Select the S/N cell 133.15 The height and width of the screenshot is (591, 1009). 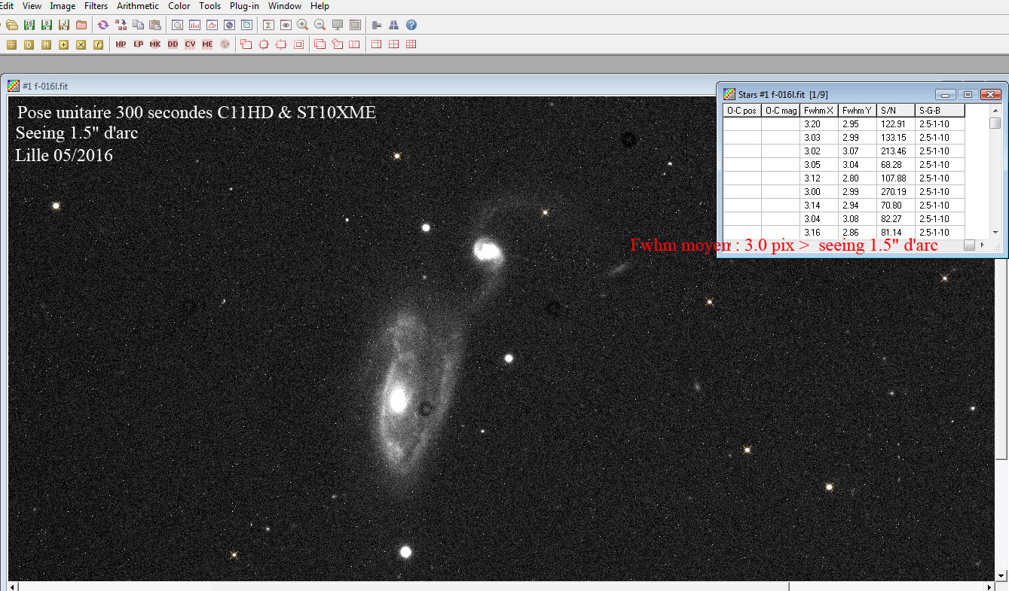(897, 138)
